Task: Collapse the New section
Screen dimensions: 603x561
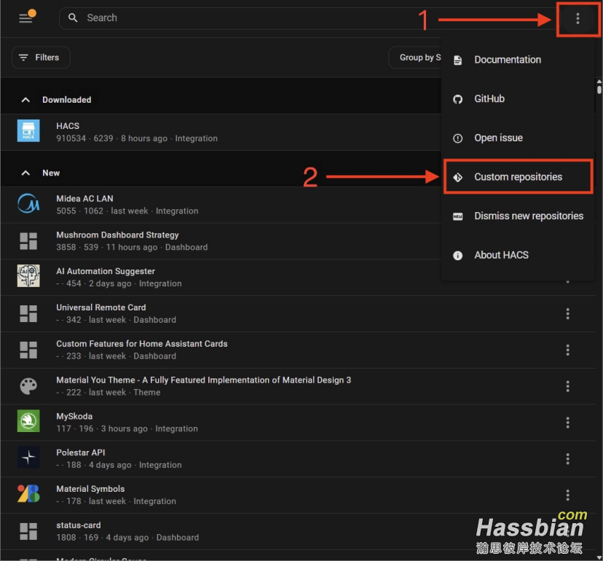Action: pos(25,173)
